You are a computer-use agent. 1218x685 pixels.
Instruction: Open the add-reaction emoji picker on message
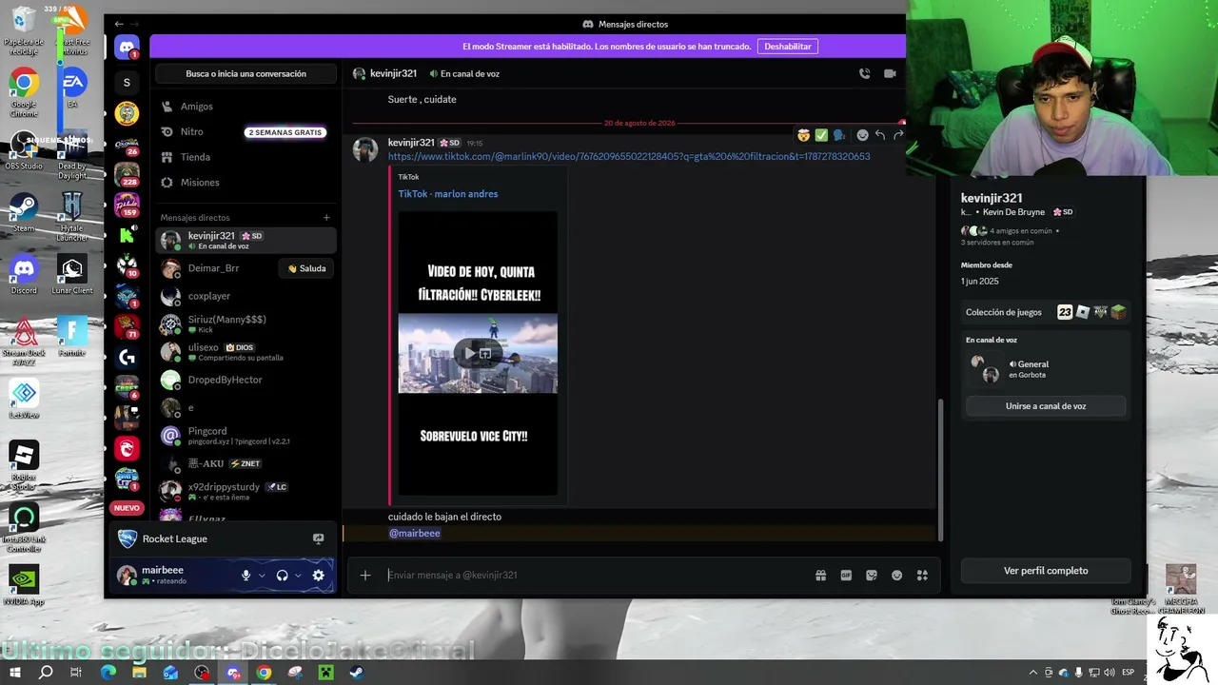click(x=862, y=135)
